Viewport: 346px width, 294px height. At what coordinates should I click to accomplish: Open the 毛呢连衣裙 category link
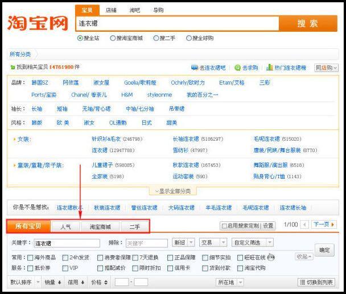(267, 139)
